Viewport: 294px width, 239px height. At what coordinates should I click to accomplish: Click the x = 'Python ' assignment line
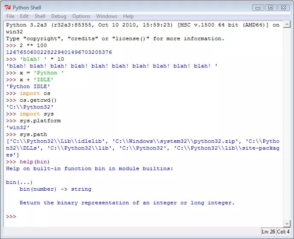pyautogui.click(x=35, y=73)
